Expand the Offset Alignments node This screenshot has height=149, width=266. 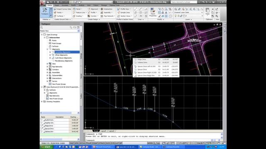[x=50, y=55]
